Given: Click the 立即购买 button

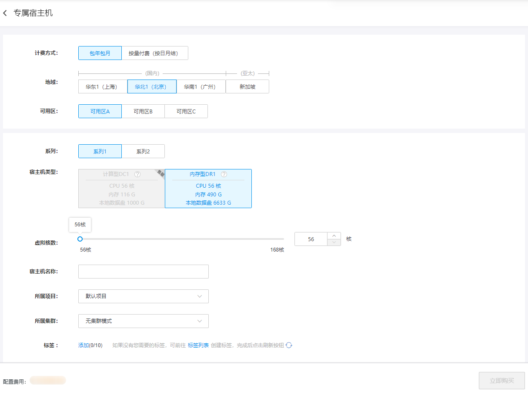Looking at the screenshot, I should [x=501, y=381].
